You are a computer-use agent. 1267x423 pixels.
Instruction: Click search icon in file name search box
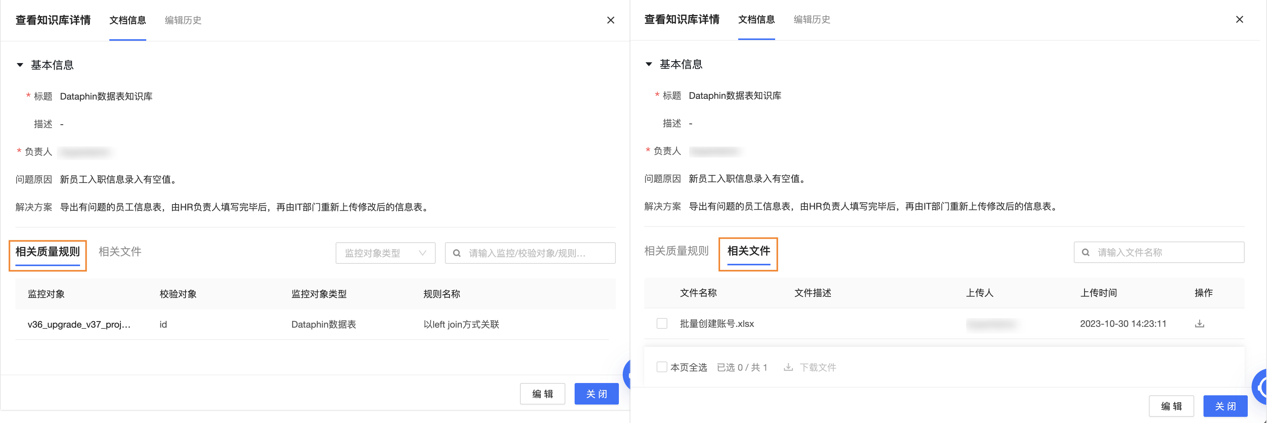coord(1085,253)
